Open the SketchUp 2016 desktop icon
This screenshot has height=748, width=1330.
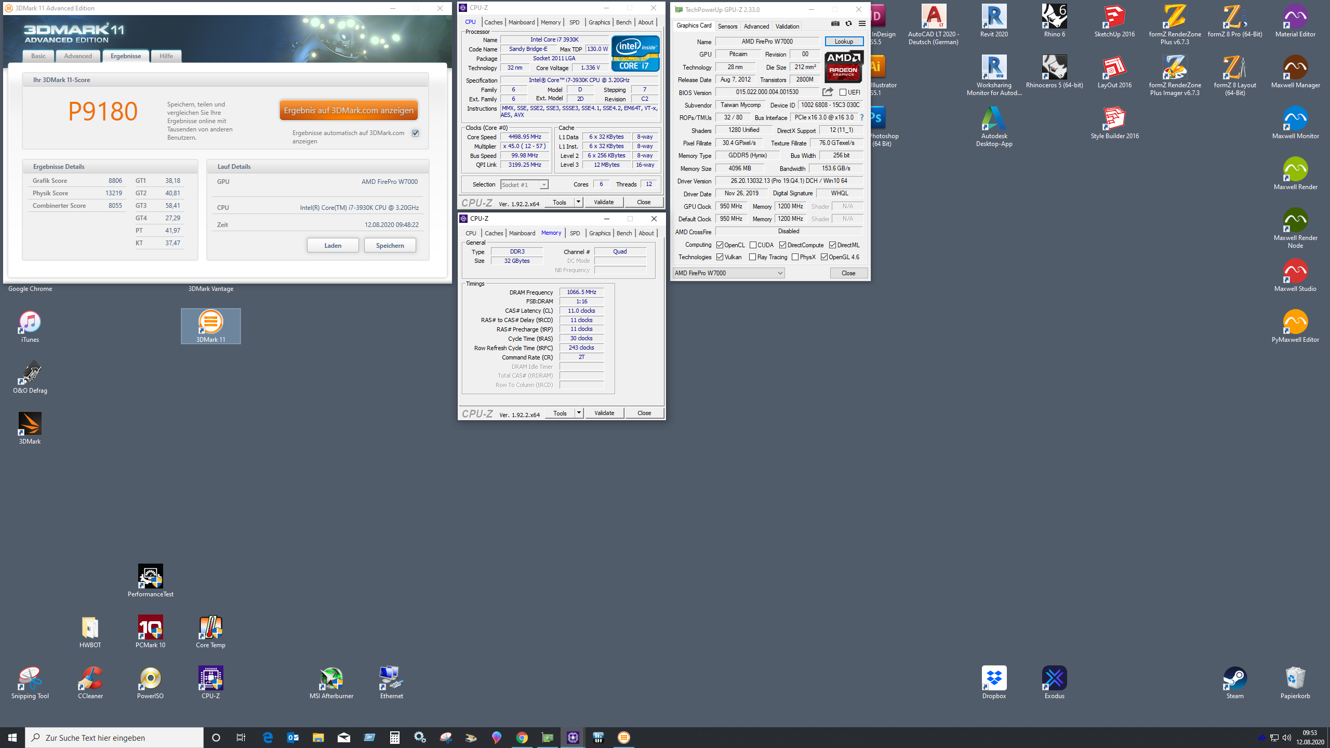(x=1114, y=21)
